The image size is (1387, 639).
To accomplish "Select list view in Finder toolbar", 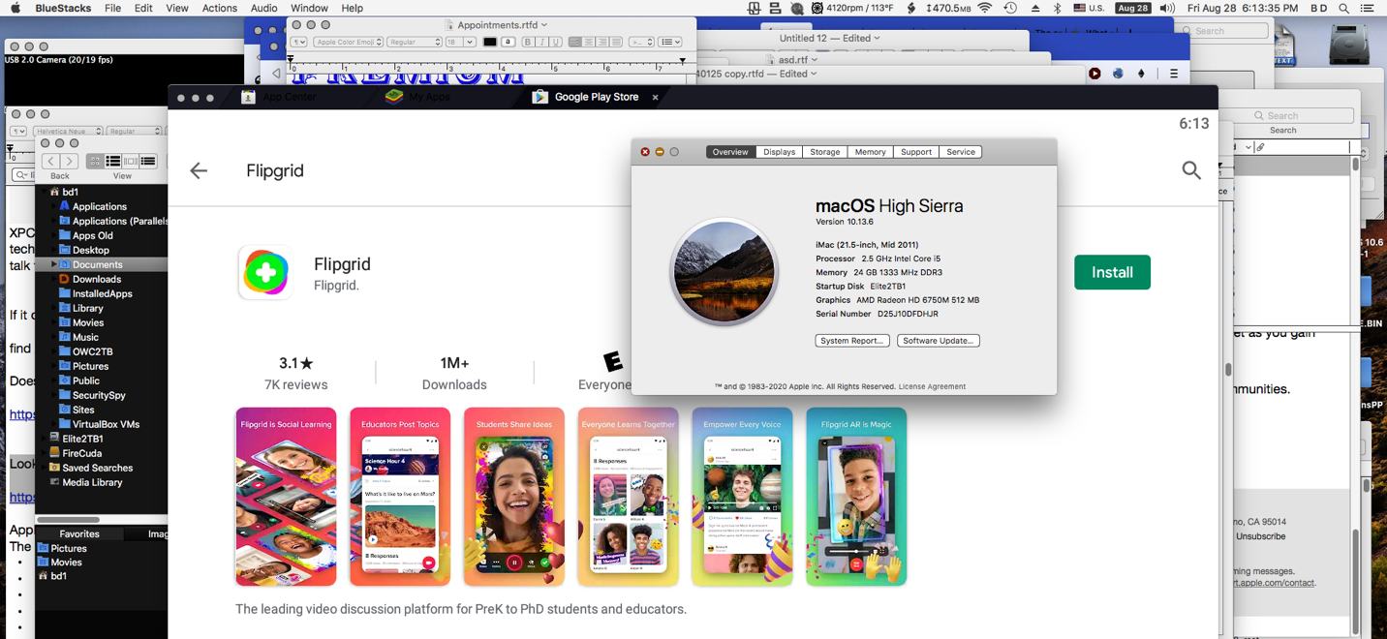I will click(x=112, y=161).
